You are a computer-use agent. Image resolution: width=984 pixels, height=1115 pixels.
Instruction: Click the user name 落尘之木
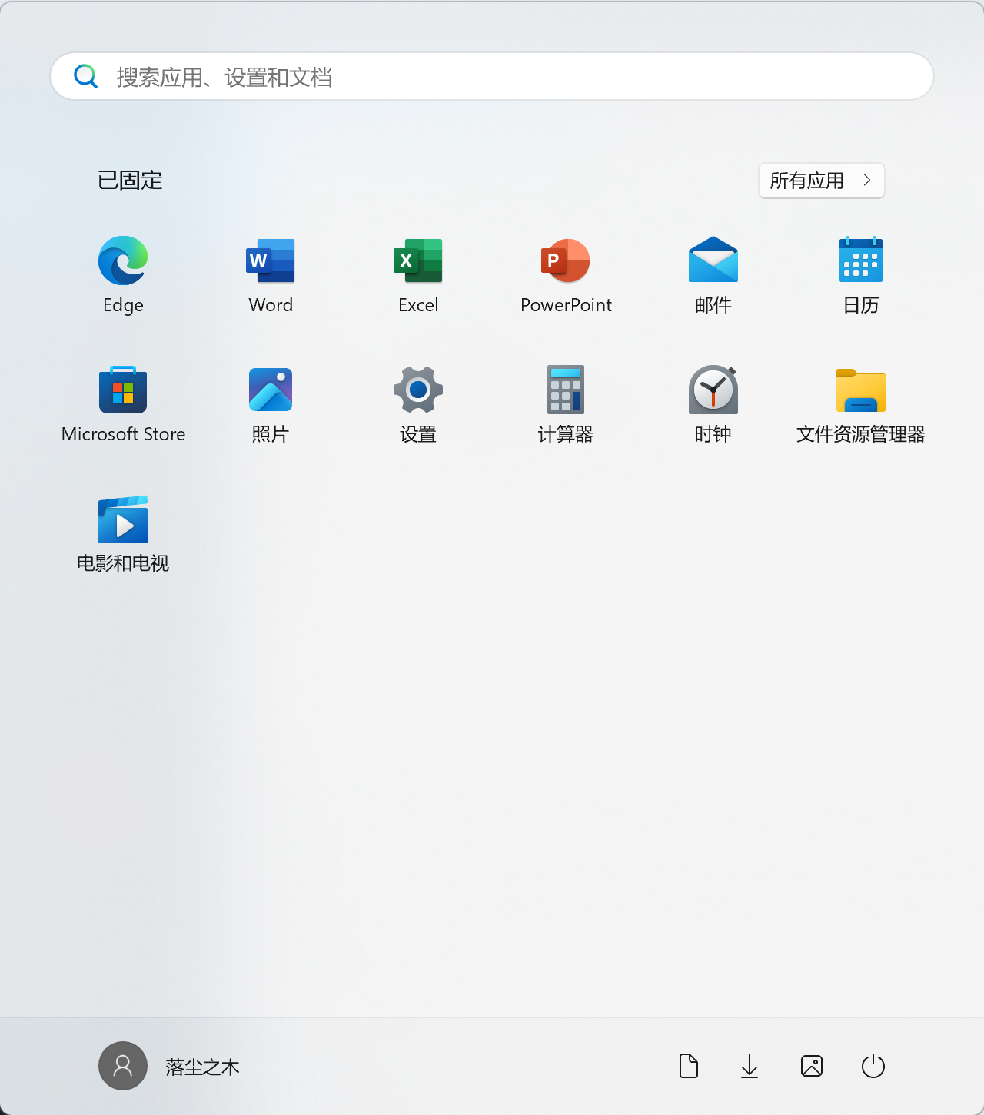coord(203,1067)
